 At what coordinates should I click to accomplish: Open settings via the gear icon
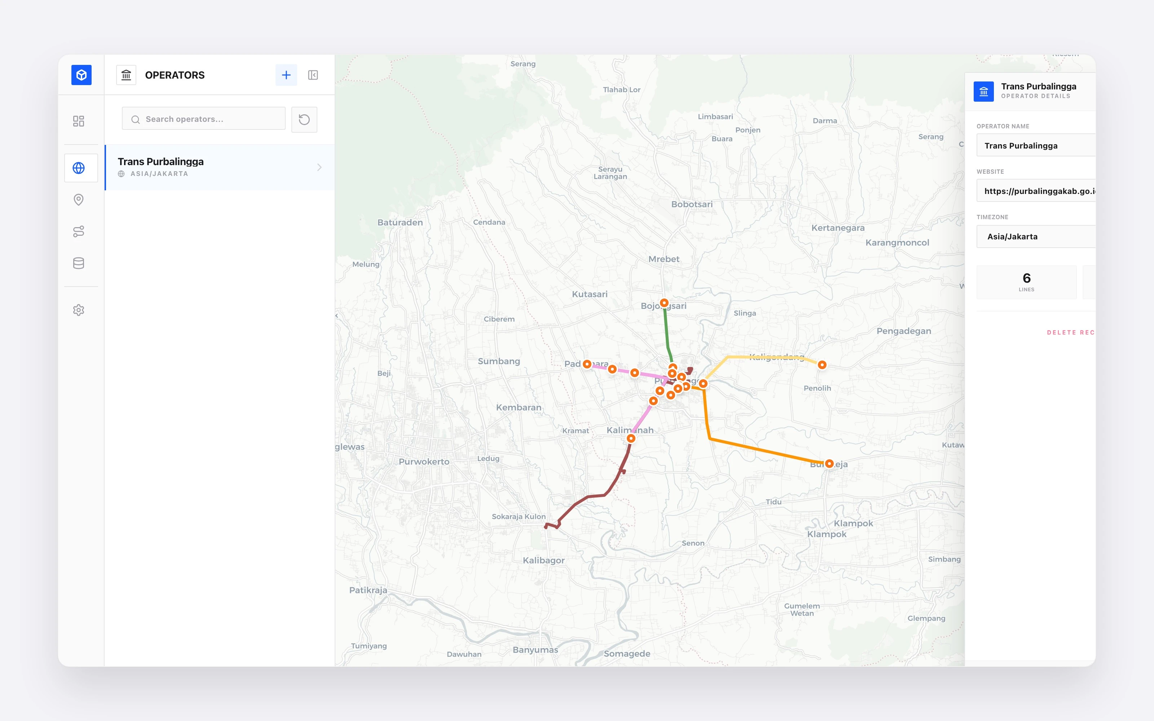(79, 309)
